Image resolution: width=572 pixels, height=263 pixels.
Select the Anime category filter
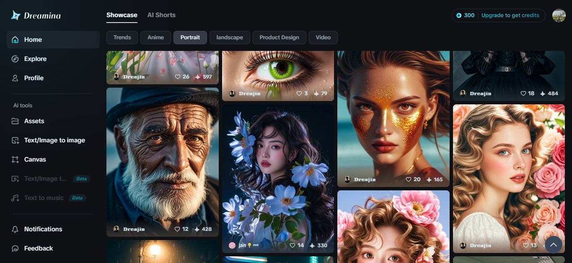[156, 37]
